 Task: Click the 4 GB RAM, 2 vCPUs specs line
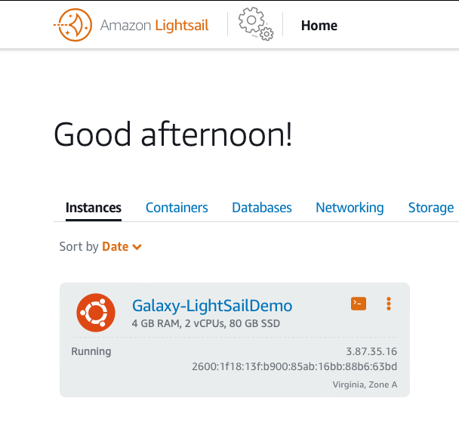tap(206, 323)
